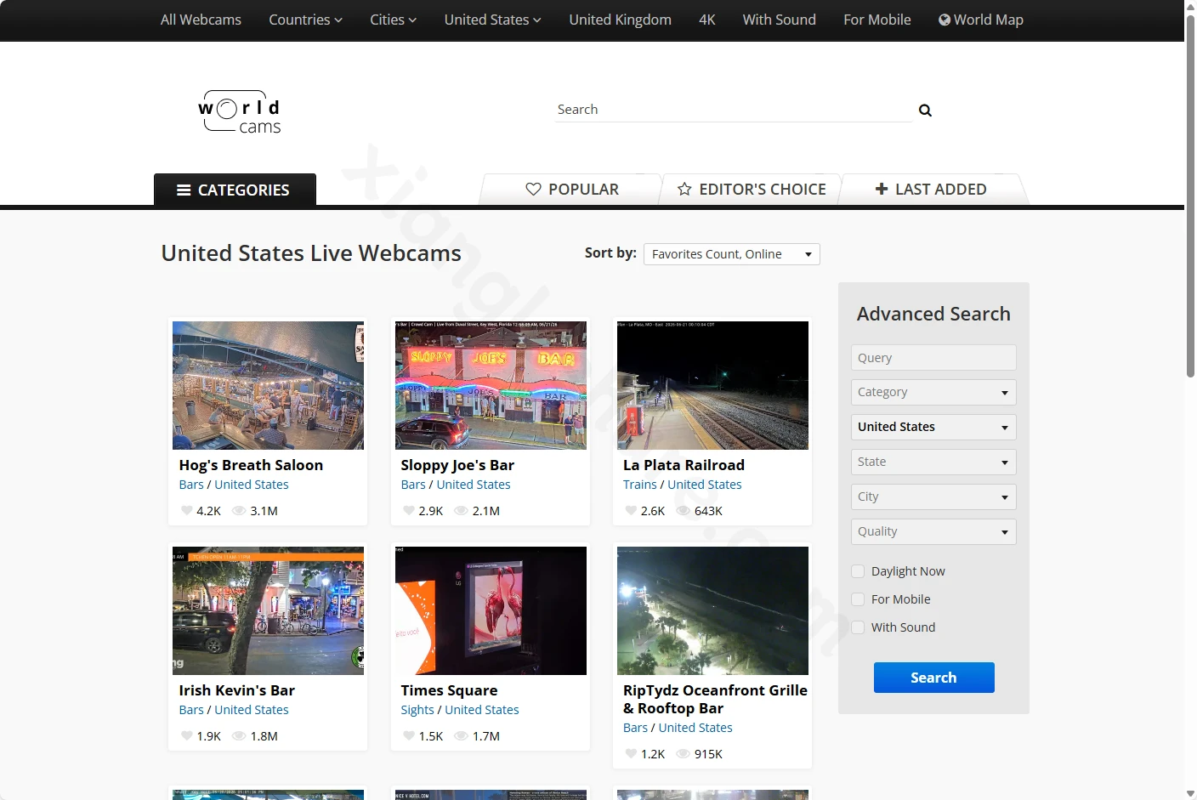
Task: Open the Trains category link under La Plata Railroad
Action: pos(640,485)
